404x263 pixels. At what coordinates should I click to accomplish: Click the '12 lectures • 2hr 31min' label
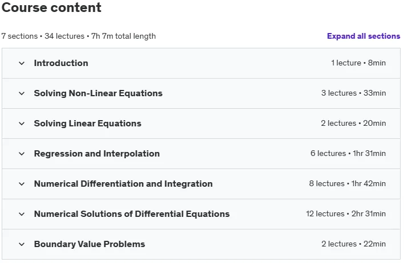tap(346, 213)
